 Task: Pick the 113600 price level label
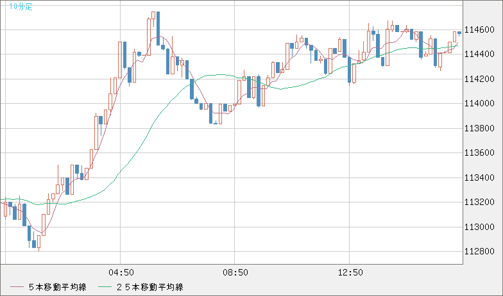click(x=480, y=153)
